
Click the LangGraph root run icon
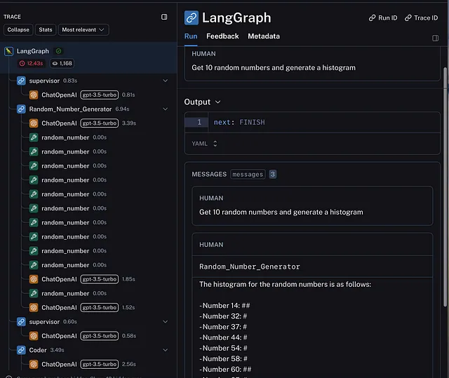click(x=9, y=51)
